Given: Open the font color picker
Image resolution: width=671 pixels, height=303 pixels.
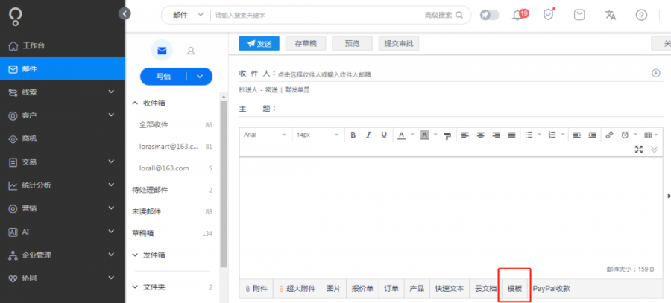Looking at the screenshot, I should [401, 135].
